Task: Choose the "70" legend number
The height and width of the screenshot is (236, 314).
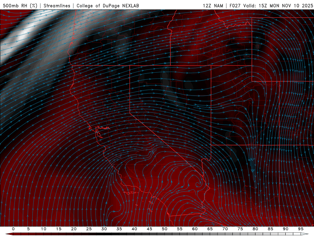Action: pos(225,229)
